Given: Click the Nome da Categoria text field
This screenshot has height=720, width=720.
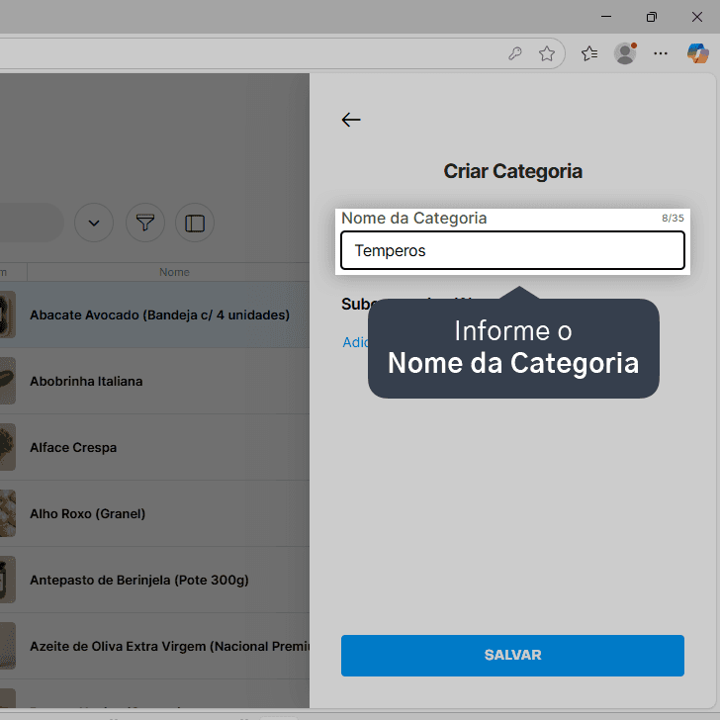Looking at the screenshot, I should [512, 250].
